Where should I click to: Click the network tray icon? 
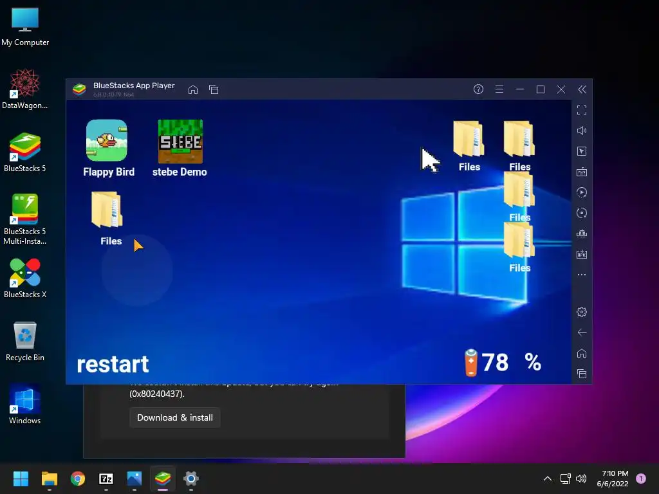click(565, 479)
